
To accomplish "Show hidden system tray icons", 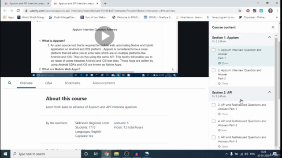I will tap(226, 154).
